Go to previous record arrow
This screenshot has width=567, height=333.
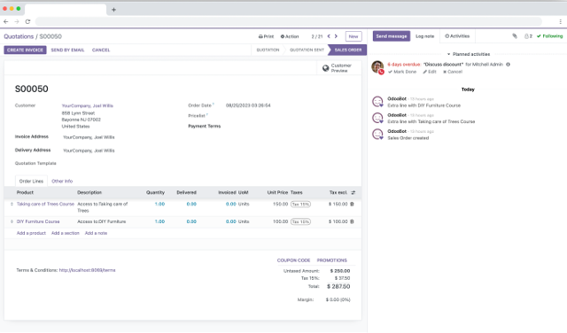coord(329,36)
